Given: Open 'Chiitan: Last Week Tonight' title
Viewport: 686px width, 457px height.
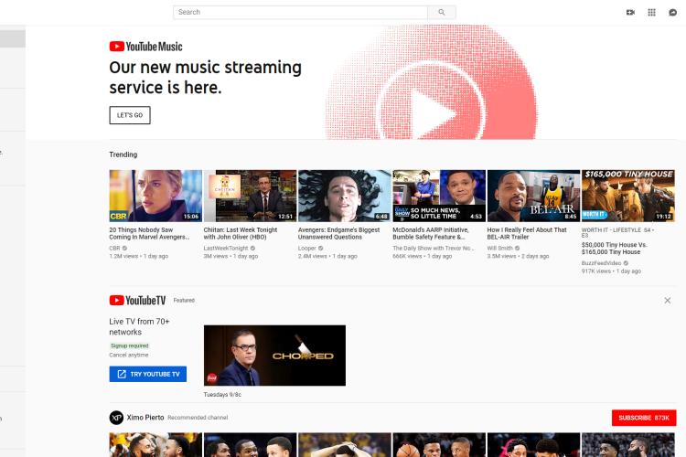Looking at the screenshot, I should [241, 234].
